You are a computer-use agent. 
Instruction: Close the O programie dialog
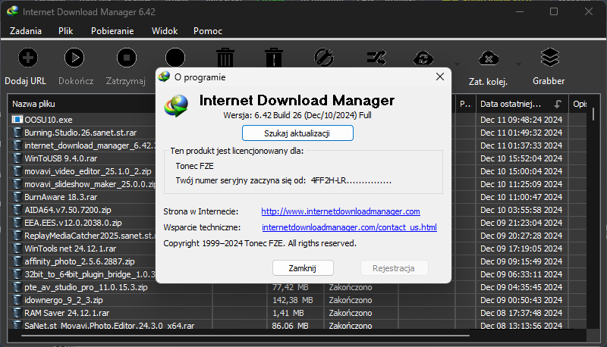[440, 77]
